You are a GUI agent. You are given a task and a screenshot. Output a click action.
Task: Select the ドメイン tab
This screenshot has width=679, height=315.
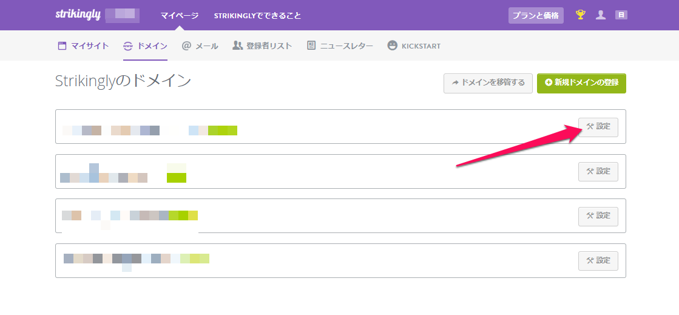[145, 46]
